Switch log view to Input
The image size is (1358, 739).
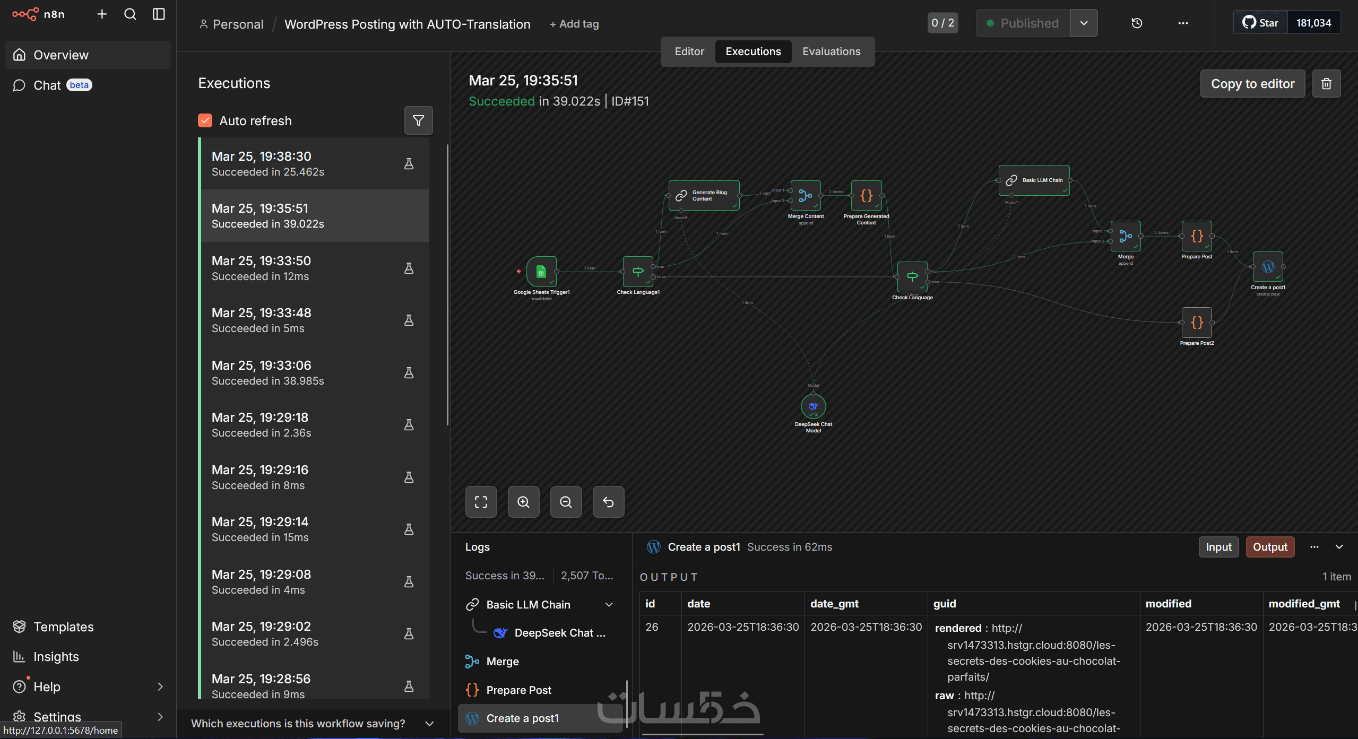pos(1218,547)
